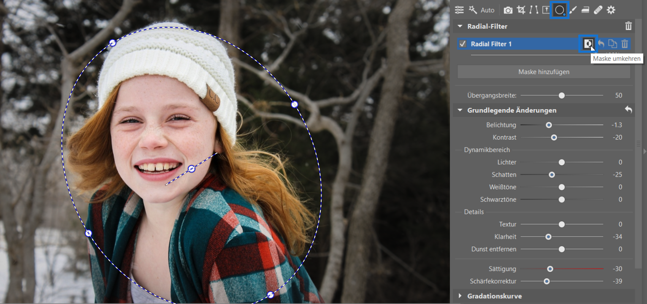Collapse the Radial-Filter section
The height and width of the screenshot is (304, 647).
pos(460,26)
